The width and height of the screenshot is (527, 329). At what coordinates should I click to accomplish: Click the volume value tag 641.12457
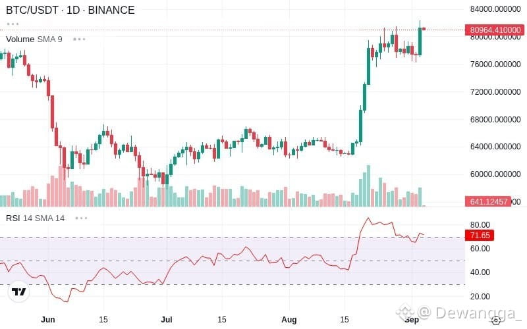pos(488,202)
